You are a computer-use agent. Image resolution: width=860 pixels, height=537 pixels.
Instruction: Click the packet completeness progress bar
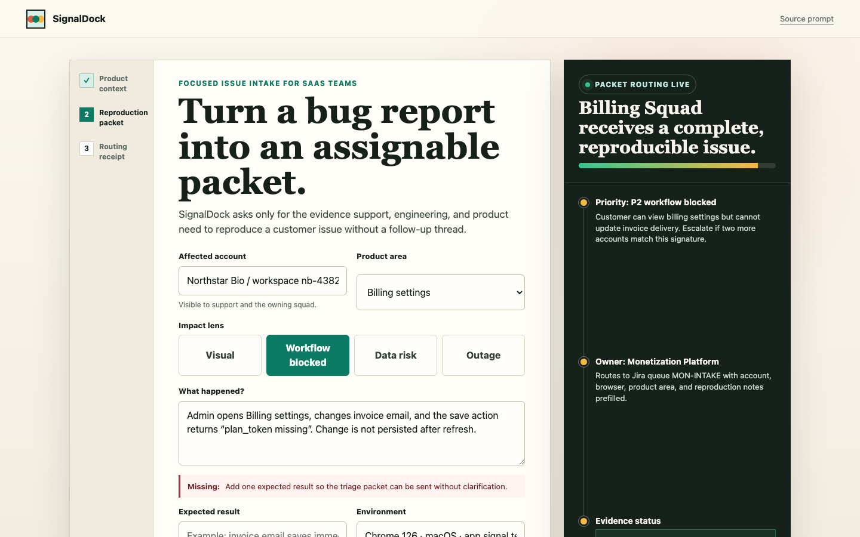[677, 166]
